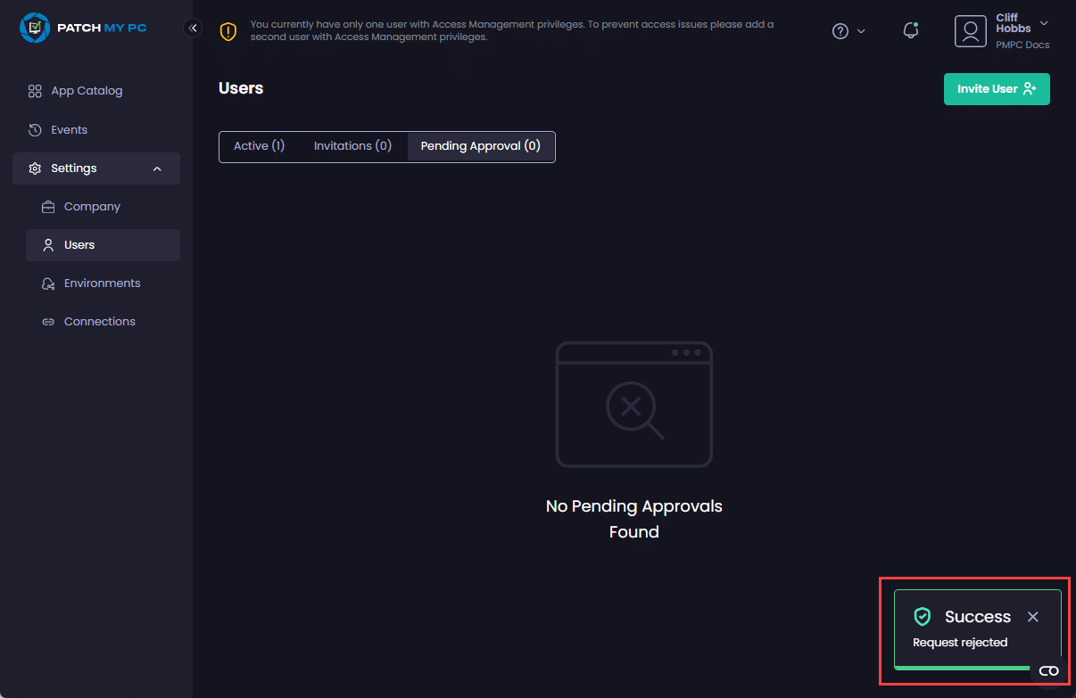Open Company settings page
1076x698 pixels.
click(x=92, y=207)
